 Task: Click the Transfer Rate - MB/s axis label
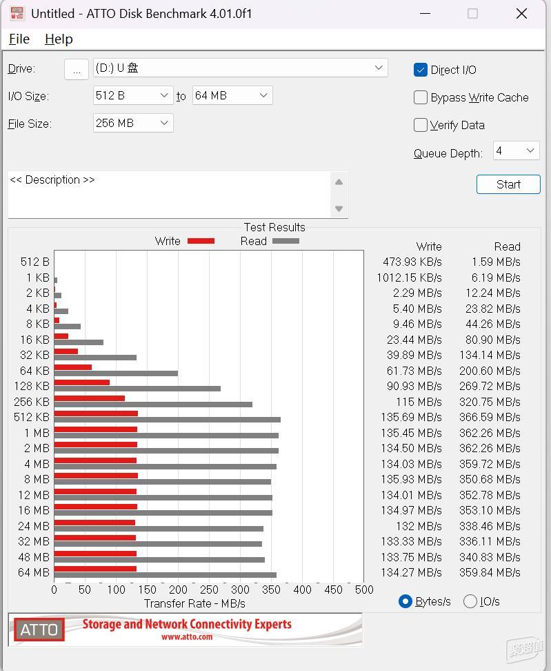pos(194,603)
